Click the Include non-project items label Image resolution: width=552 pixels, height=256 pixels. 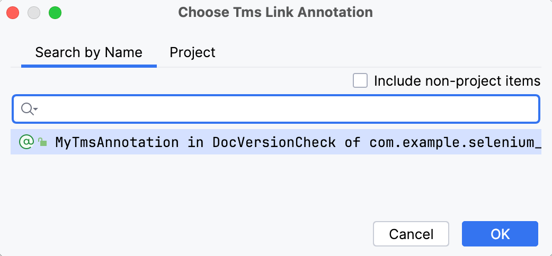pyautogui.click(x=457, y=81)
